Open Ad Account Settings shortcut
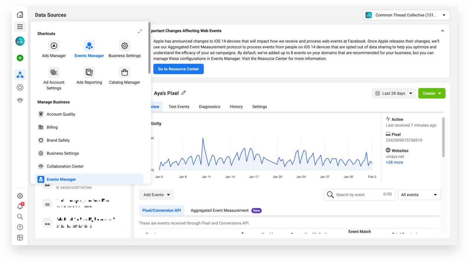Viewport: 469px width, 263px height. pyautogui.click(x=54, y=73)
